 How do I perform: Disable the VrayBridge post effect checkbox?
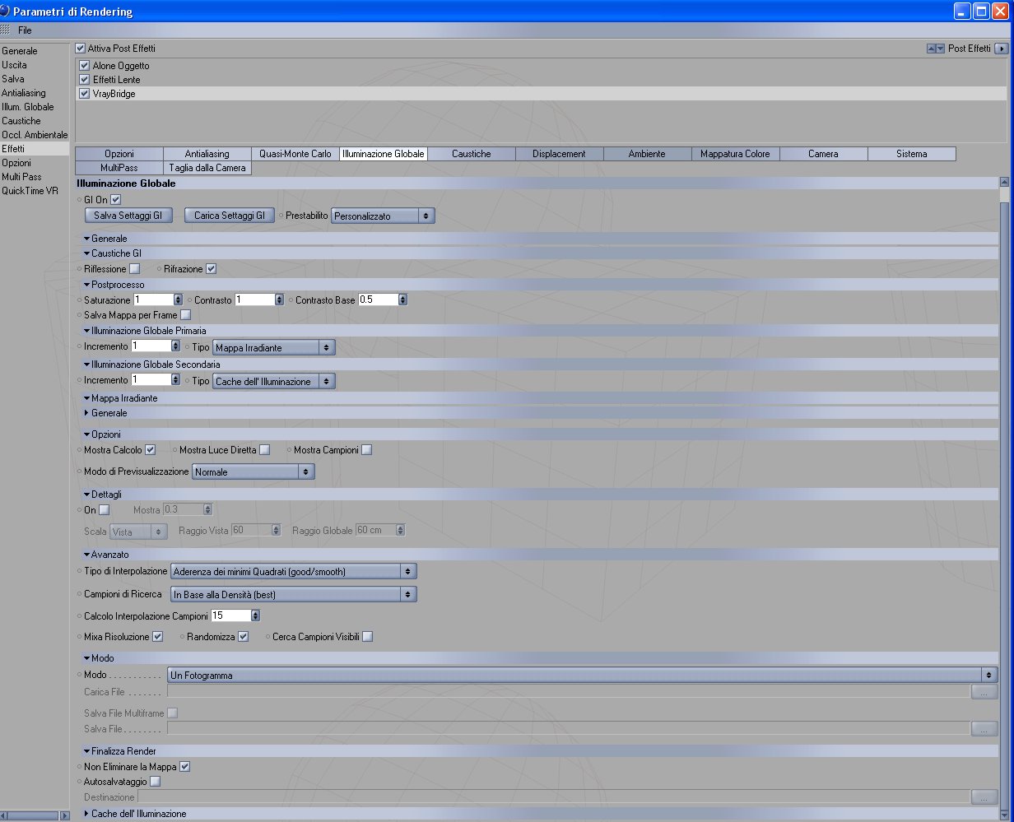click(84, 94)
